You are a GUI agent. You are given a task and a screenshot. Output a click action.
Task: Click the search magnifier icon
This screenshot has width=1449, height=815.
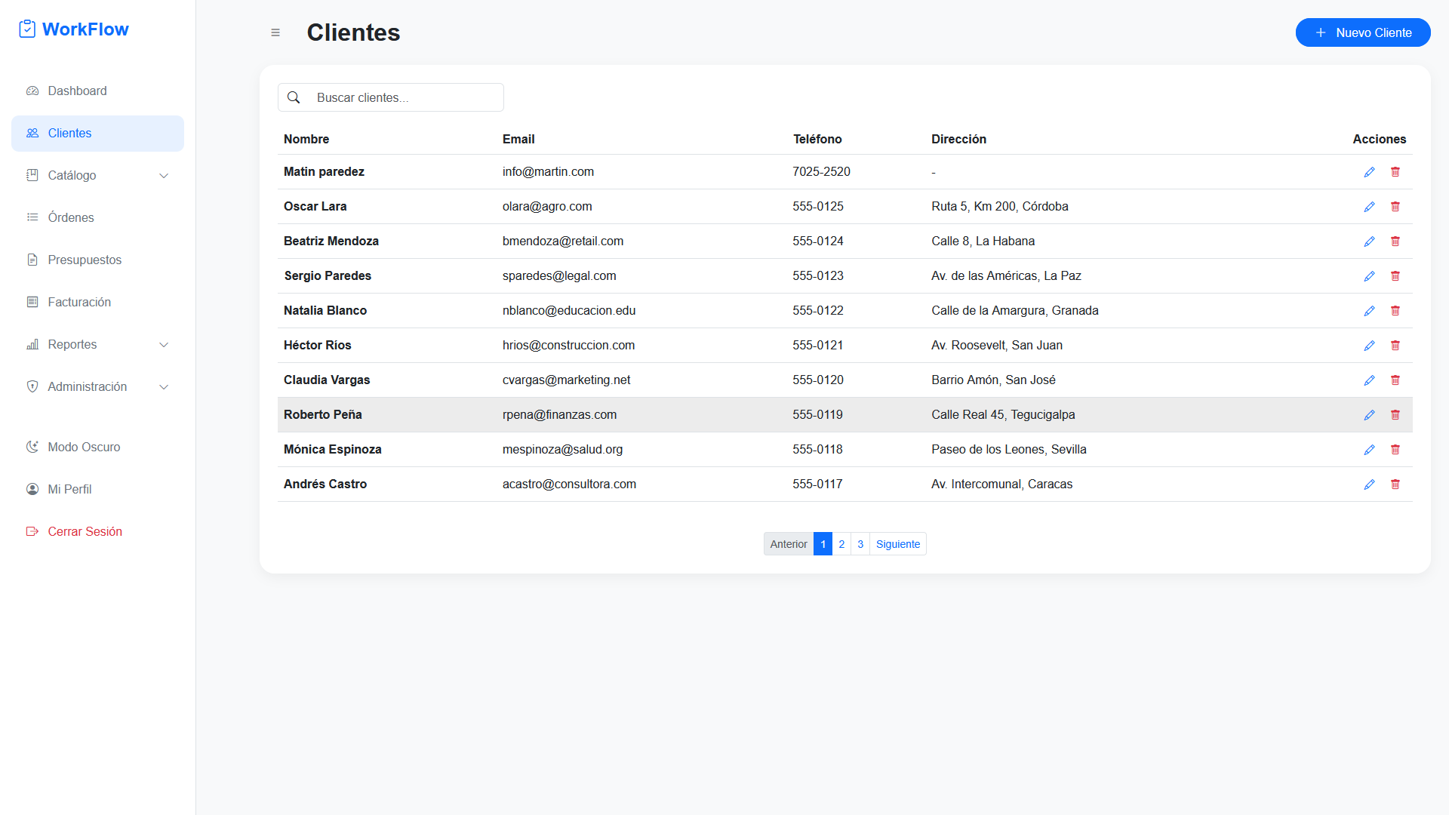(294, 97)
